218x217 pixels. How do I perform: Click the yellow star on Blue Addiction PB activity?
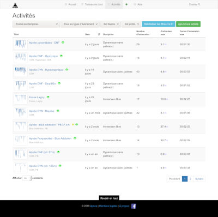(x=73, y=124)
